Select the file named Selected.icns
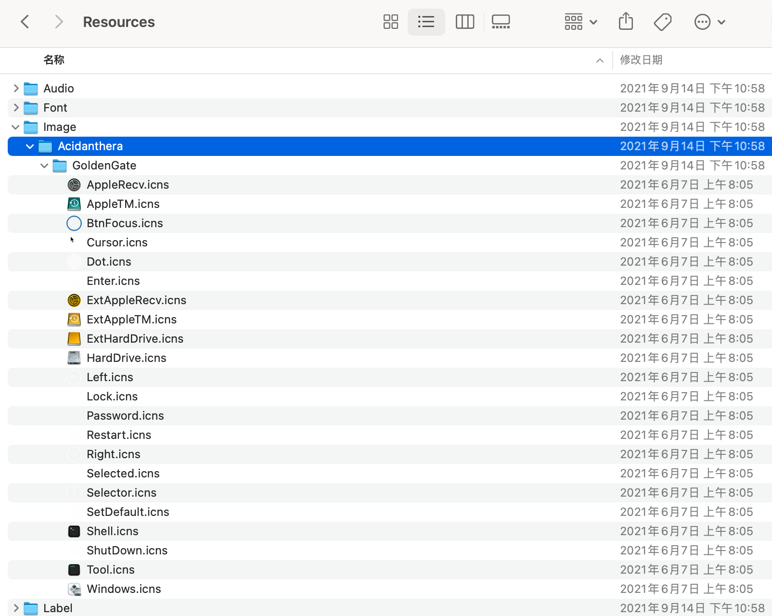The image size is (772, 616). pos(123,474)
